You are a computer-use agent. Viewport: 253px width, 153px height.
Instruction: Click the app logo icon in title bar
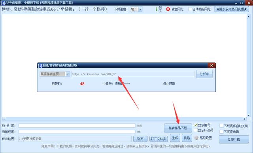tap(3, 3)
